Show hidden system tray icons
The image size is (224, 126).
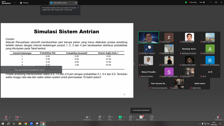pyautogui.click(x=200, y=124)
